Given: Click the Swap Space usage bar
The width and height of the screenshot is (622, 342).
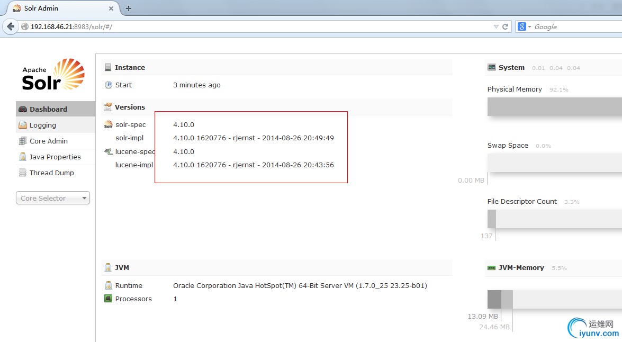Looking at the screenshot, I should 555,163.
